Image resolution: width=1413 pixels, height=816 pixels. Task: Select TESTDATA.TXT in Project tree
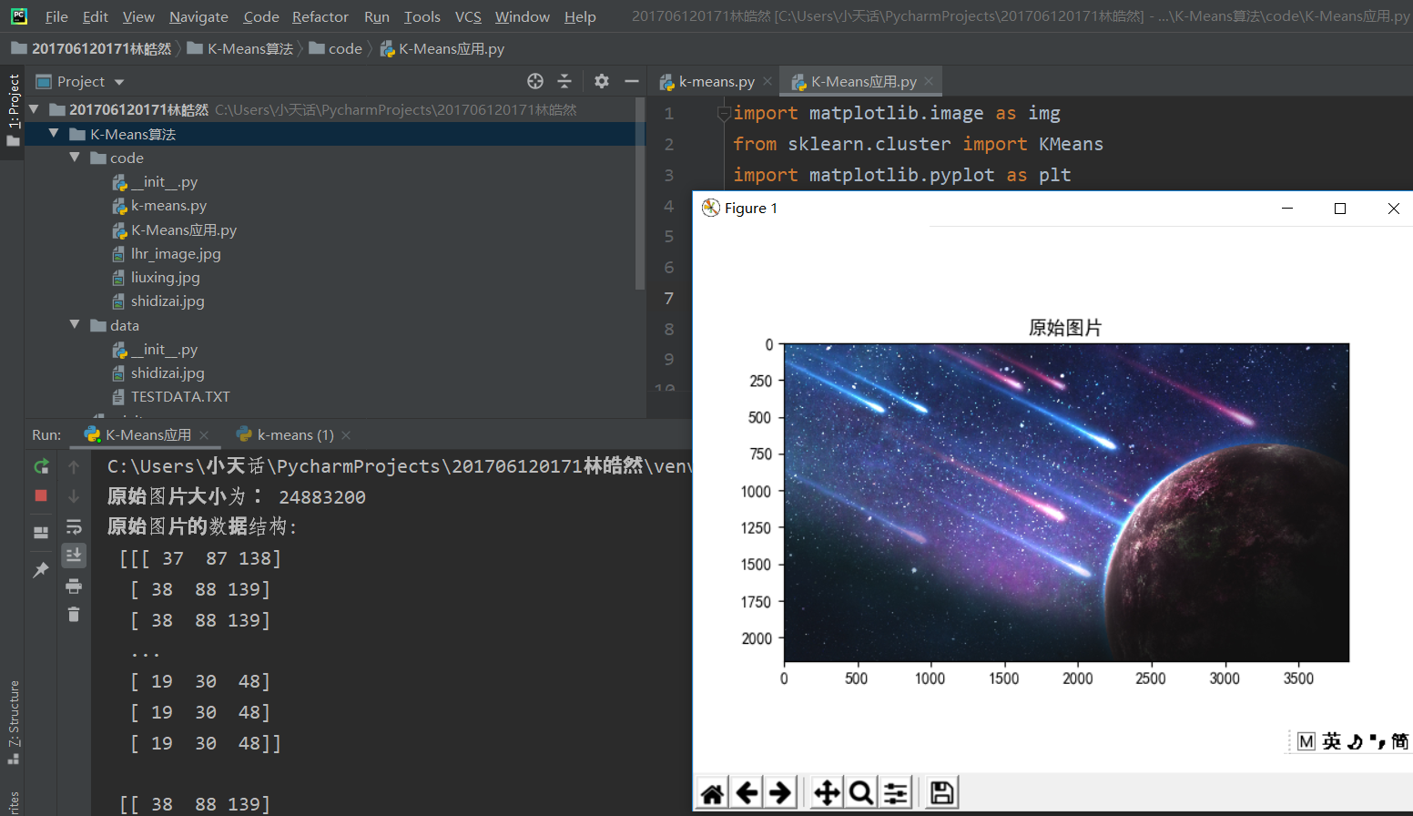point(180,396)
